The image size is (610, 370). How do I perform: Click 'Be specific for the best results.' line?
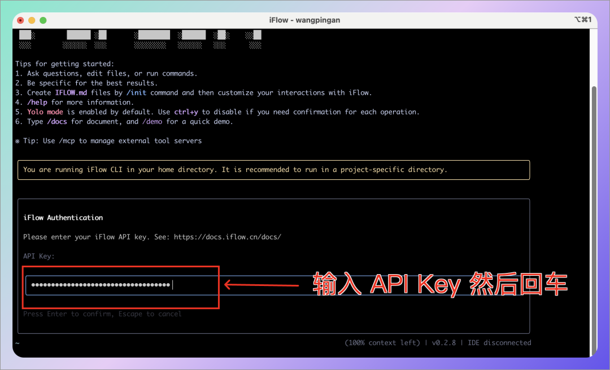pos(92,83)
